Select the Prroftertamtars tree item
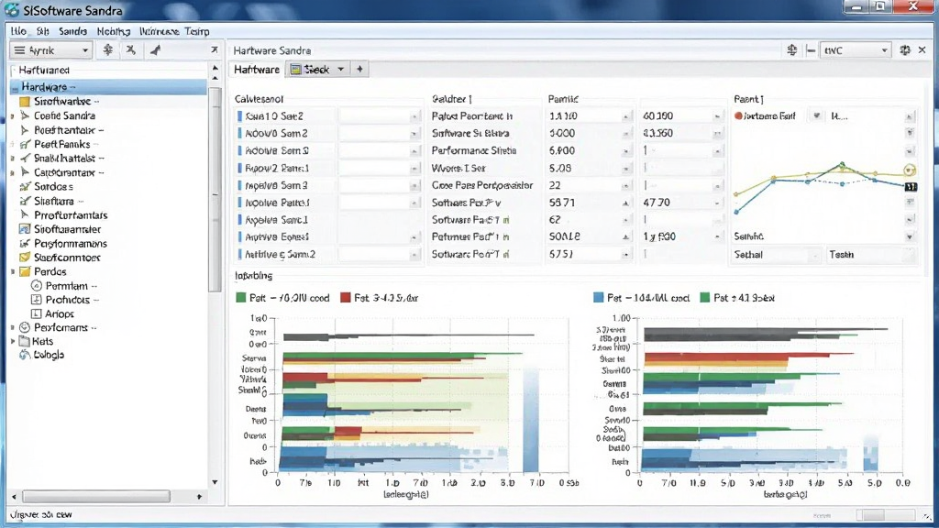This screenshot has height=528, width=939. pyautogui.click(x=71, y=214)
